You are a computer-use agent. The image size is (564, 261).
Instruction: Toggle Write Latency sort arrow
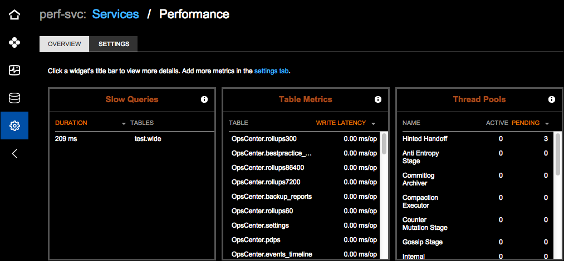[373, 123]
